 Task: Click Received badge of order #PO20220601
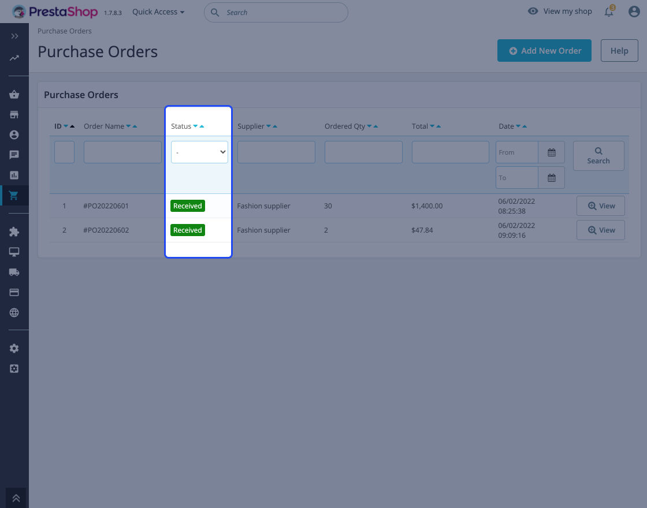pyautogui.click(x=188, y=206)
